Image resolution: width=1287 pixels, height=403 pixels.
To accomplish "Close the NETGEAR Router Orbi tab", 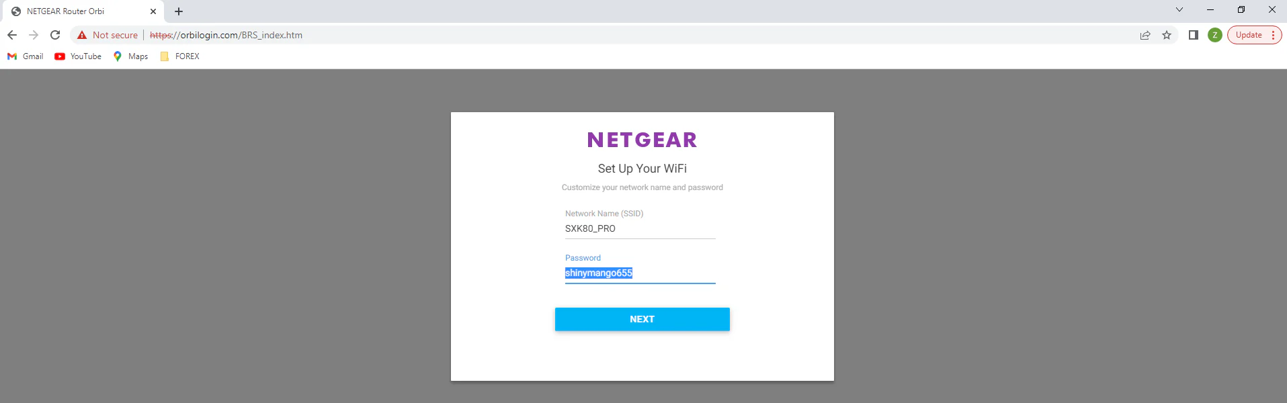I will (153, 11).
